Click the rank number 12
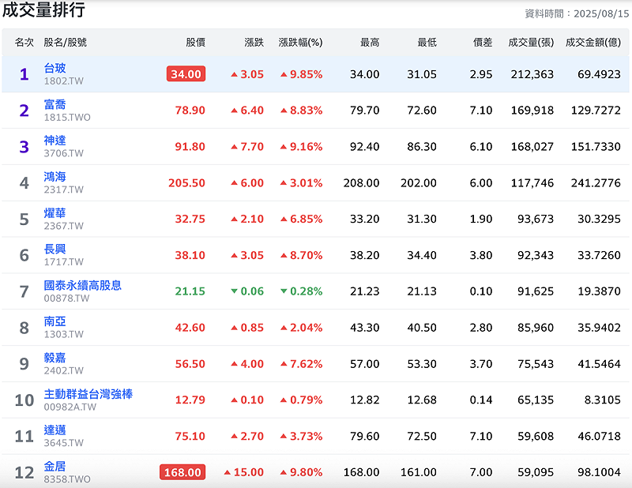632x488 pixels. tap(24, 472)
